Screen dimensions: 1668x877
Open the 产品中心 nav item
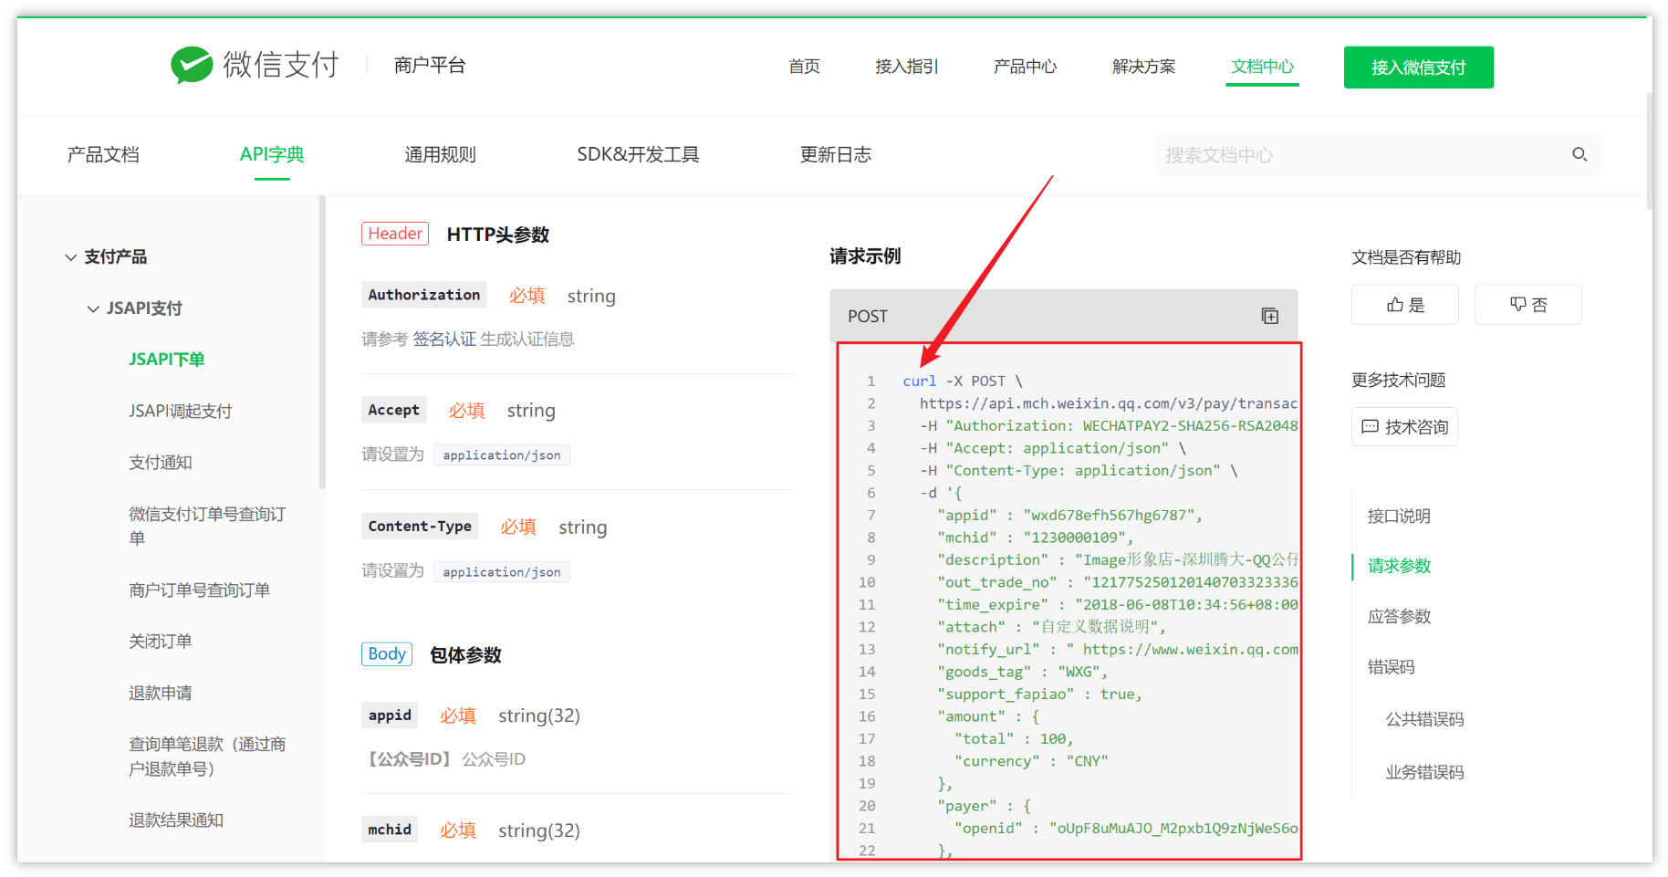pos(1025,67)
